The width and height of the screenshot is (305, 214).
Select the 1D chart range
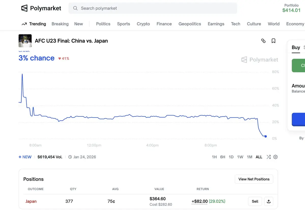[231, 157]
